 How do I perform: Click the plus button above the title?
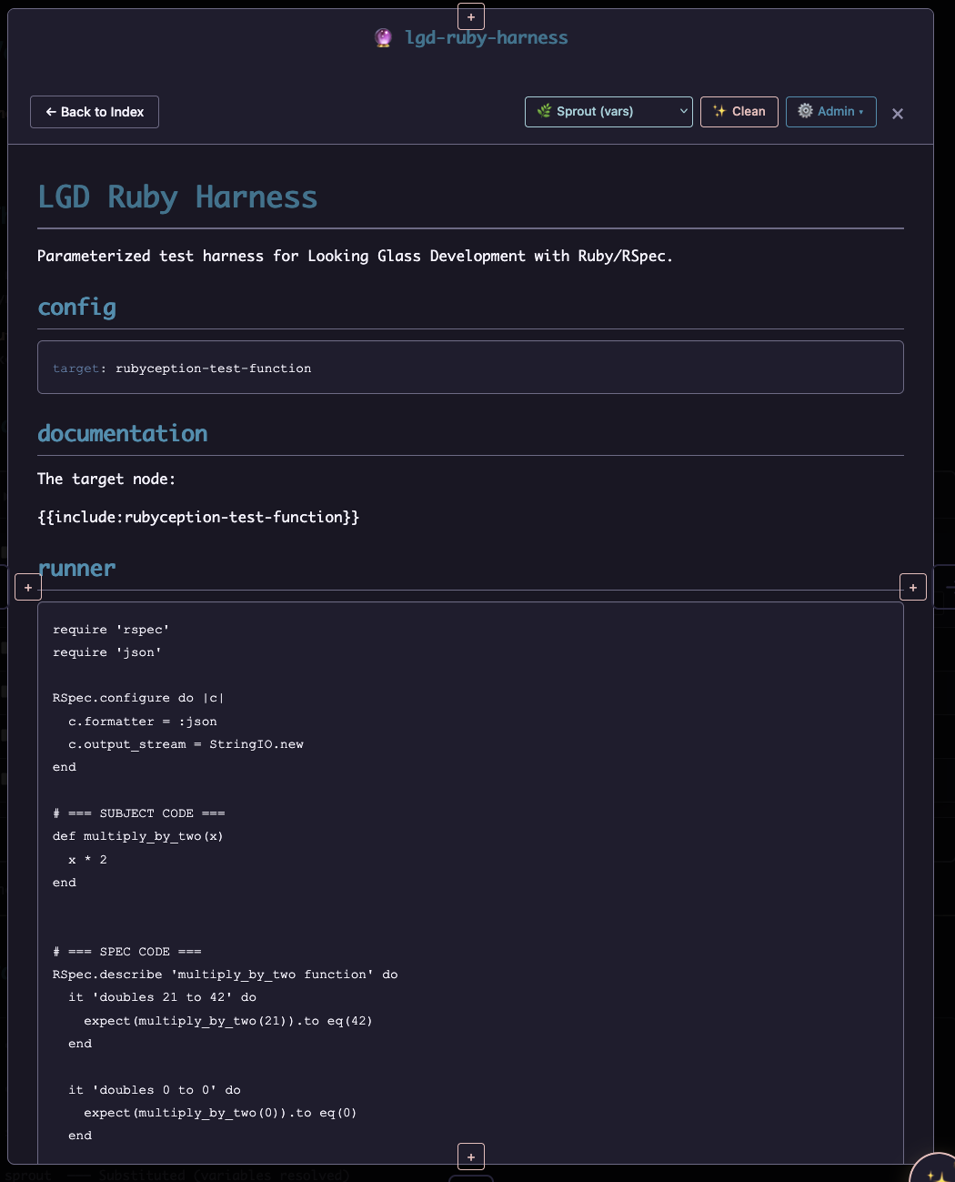[471, 16]
